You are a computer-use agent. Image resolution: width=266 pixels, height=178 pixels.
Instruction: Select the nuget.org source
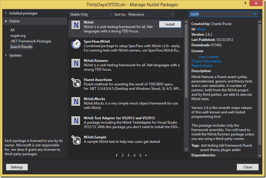(x=18, y=36)
